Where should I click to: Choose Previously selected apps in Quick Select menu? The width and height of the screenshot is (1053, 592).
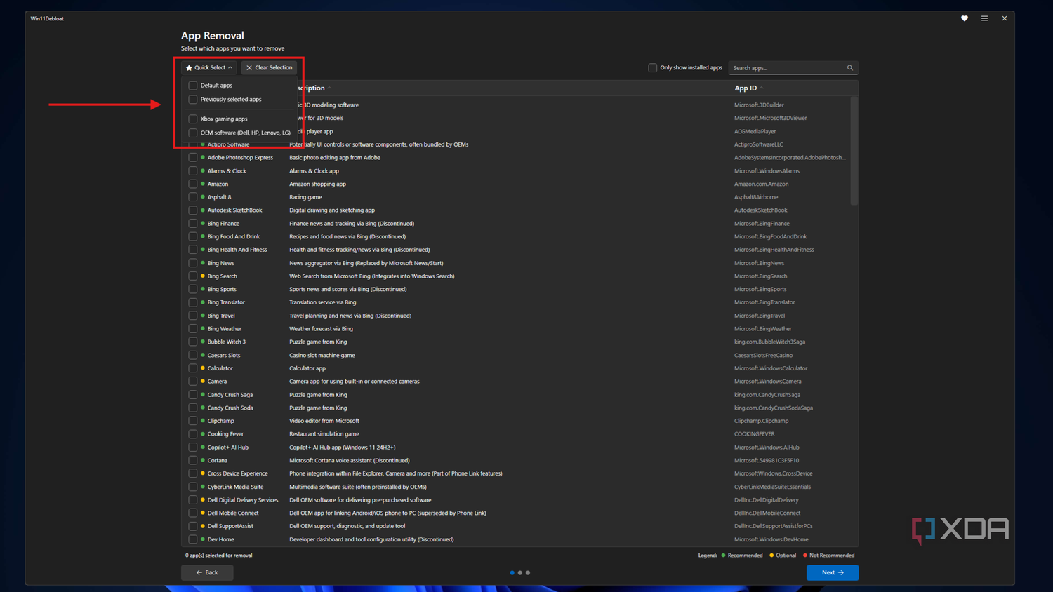(230, 100)
